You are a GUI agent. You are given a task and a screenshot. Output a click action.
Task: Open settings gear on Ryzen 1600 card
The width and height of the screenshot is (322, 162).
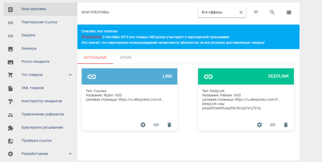click(143, 125)
